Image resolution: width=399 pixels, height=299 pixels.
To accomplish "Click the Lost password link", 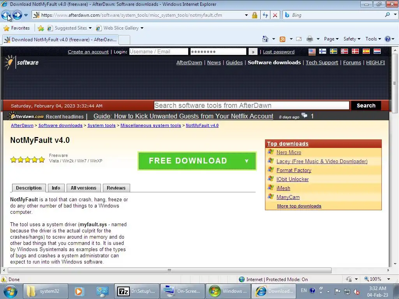I will 279,52.
